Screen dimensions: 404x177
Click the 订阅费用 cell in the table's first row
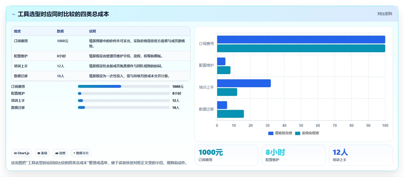tap(21, 41)
